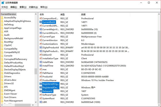The image size is (161, 107).
Task: Select the ReleaseId value entry
Action: coord(47,91)
